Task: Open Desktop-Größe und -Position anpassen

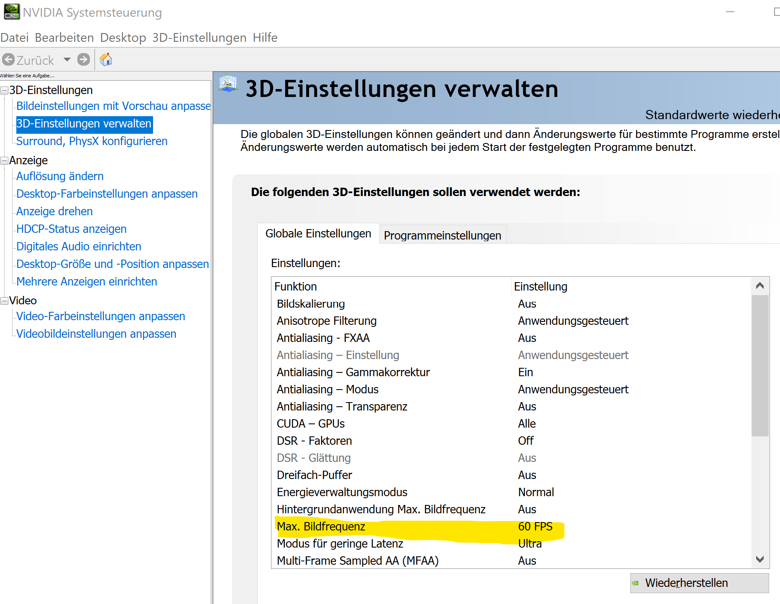Action: click(x=113, y=264)
